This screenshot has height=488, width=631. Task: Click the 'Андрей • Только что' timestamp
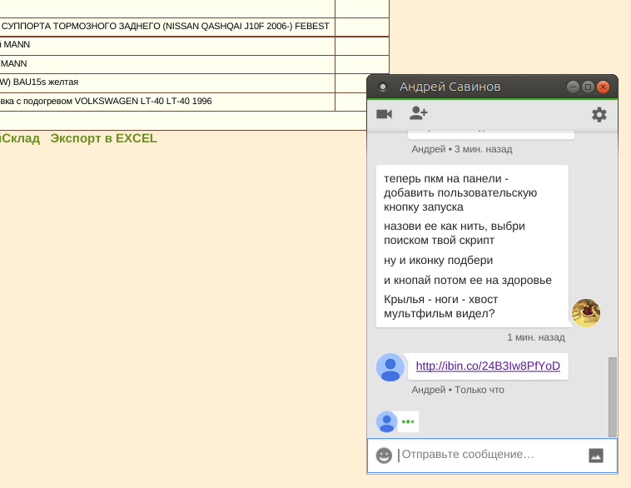click(458, 390)
